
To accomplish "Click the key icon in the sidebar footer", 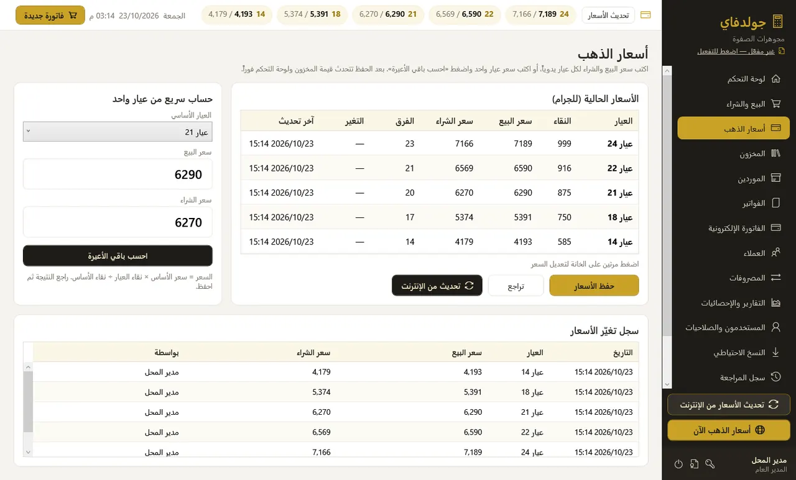I will click(x=711, y=464).
